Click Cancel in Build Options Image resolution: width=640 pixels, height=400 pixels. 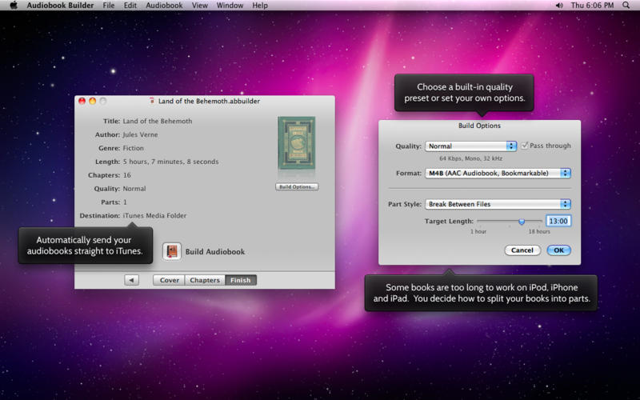pos(522,250)
